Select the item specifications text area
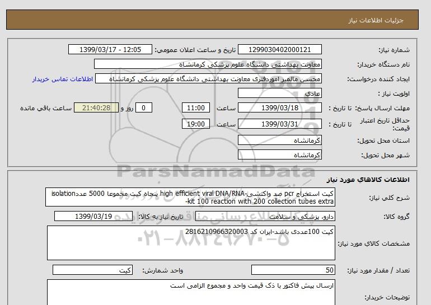The height and width of the screenshot is (305, 431). [191, 243]
